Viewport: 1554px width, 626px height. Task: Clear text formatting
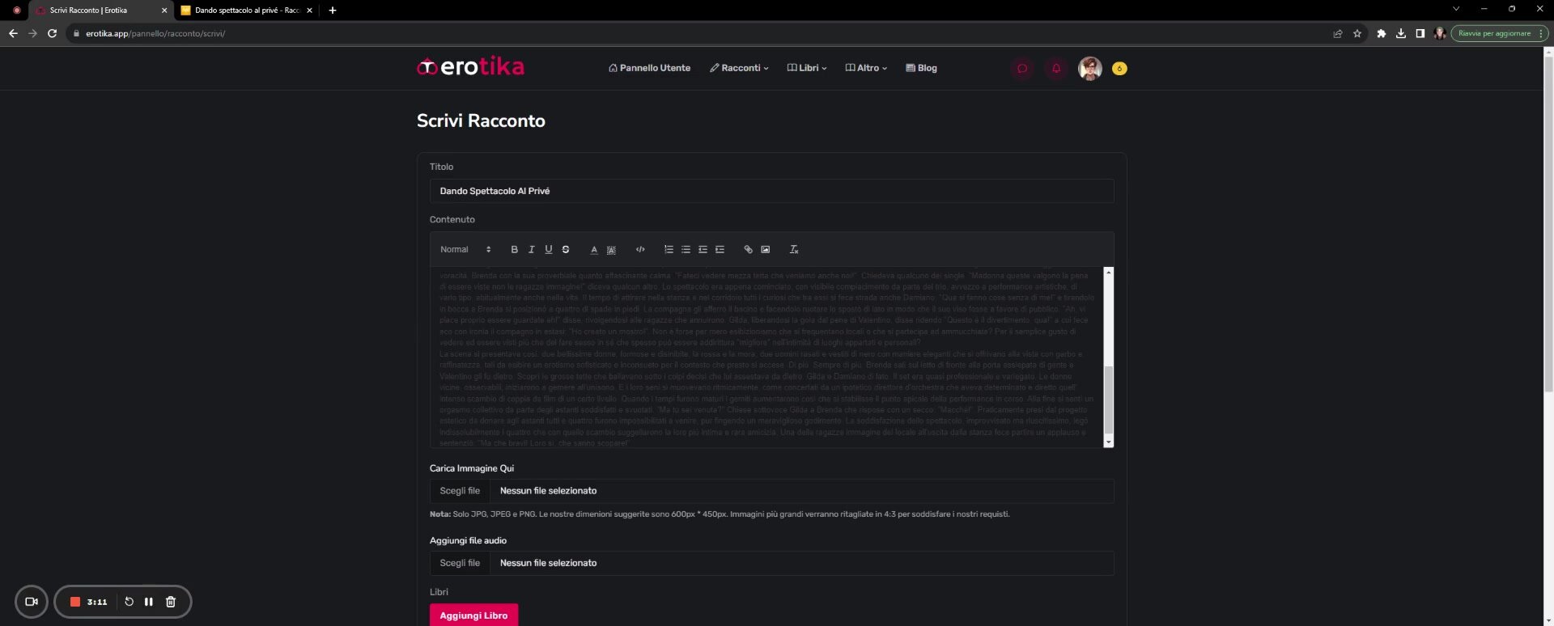point(794,250)
